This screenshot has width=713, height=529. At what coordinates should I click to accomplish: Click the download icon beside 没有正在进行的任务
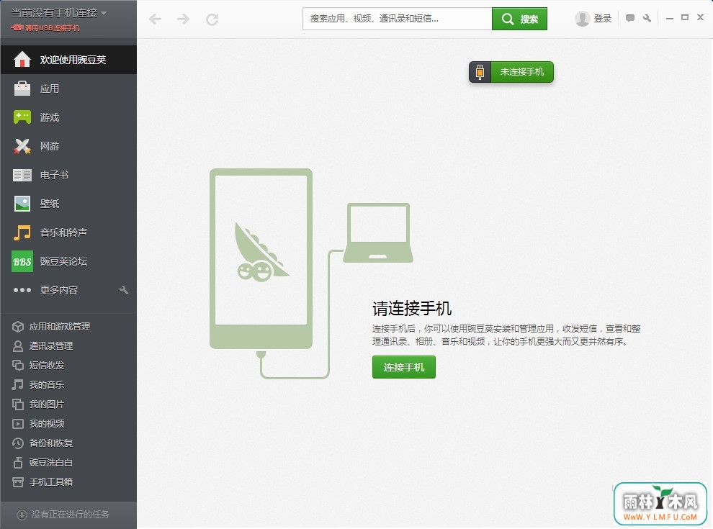pos(22,515)
